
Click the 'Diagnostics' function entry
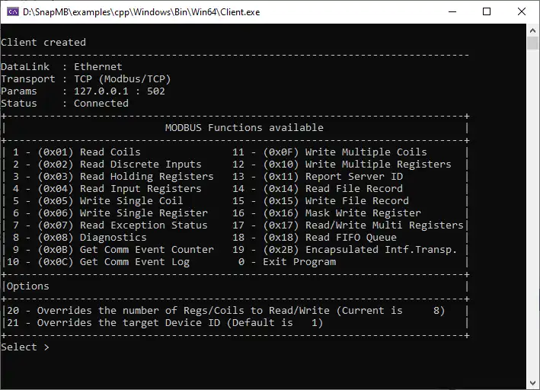click(x=113, y=238)
